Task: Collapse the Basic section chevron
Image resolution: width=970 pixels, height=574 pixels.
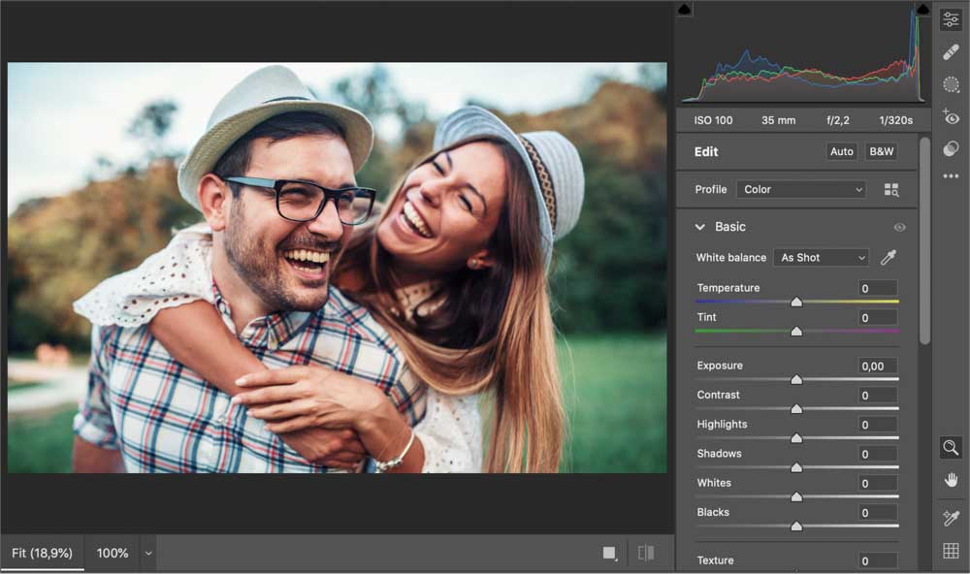Action: [x=699, y=227]
